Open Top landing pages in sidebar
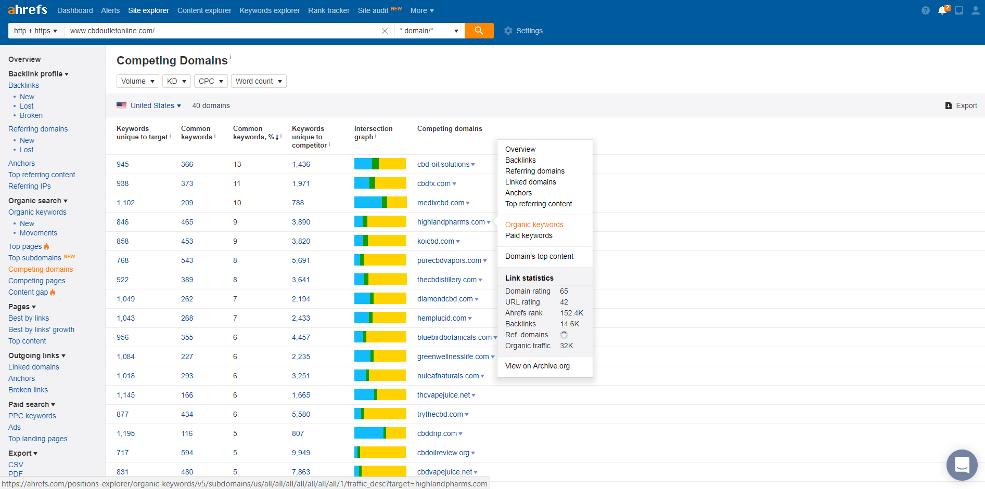This screenshot has width=985, height=489. [38, 439]
